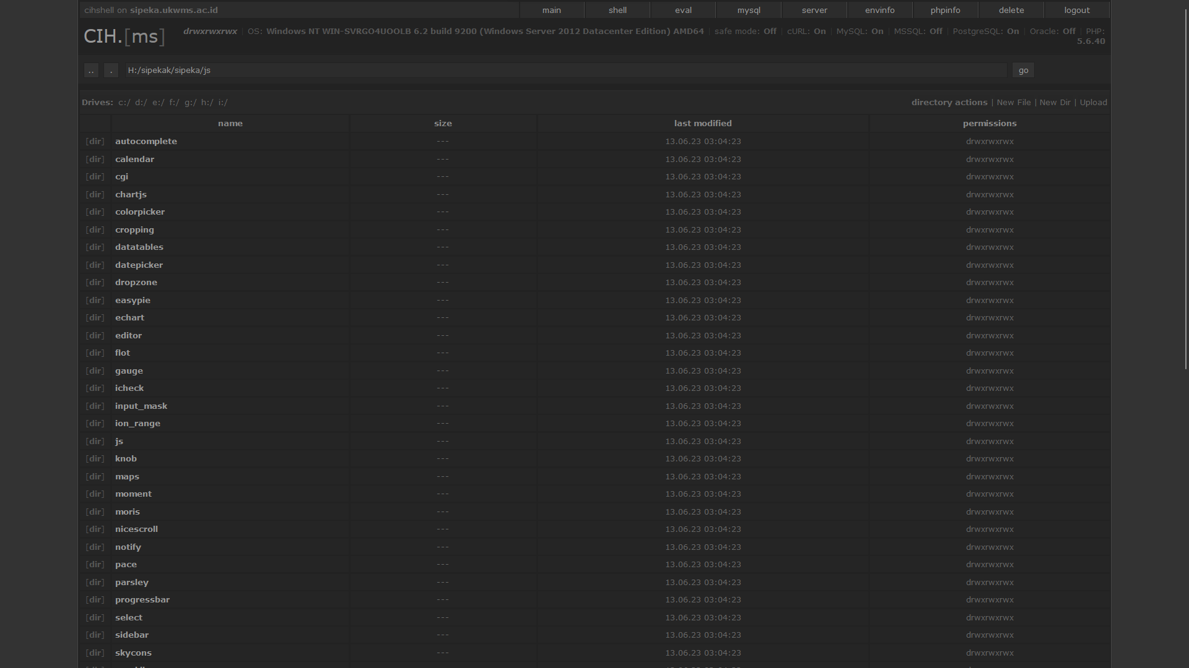This screenshot has width=1189, height=668.
Task: Click the permissions column header
Action: 990,124
